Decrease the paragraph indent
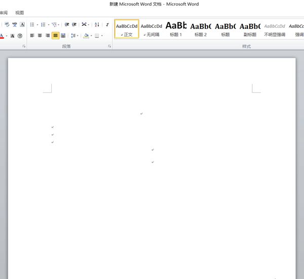 pos(66,24)
